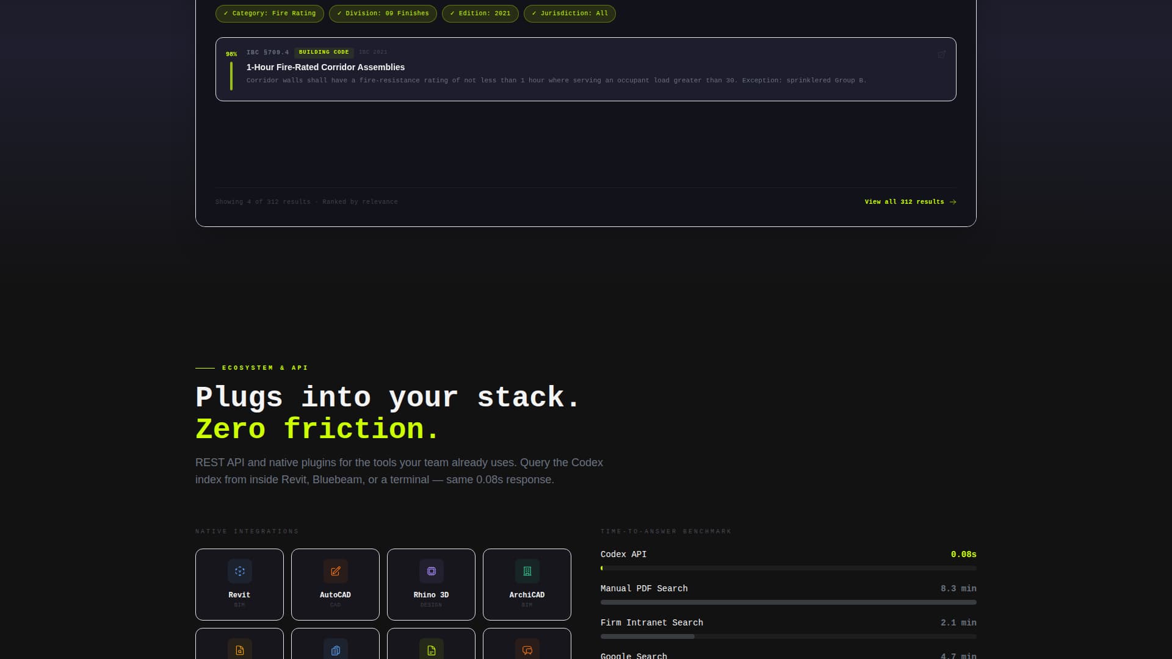Select the Codex API benchmark bar
The image size is (1172, 659).
click(x=788, y=568)
